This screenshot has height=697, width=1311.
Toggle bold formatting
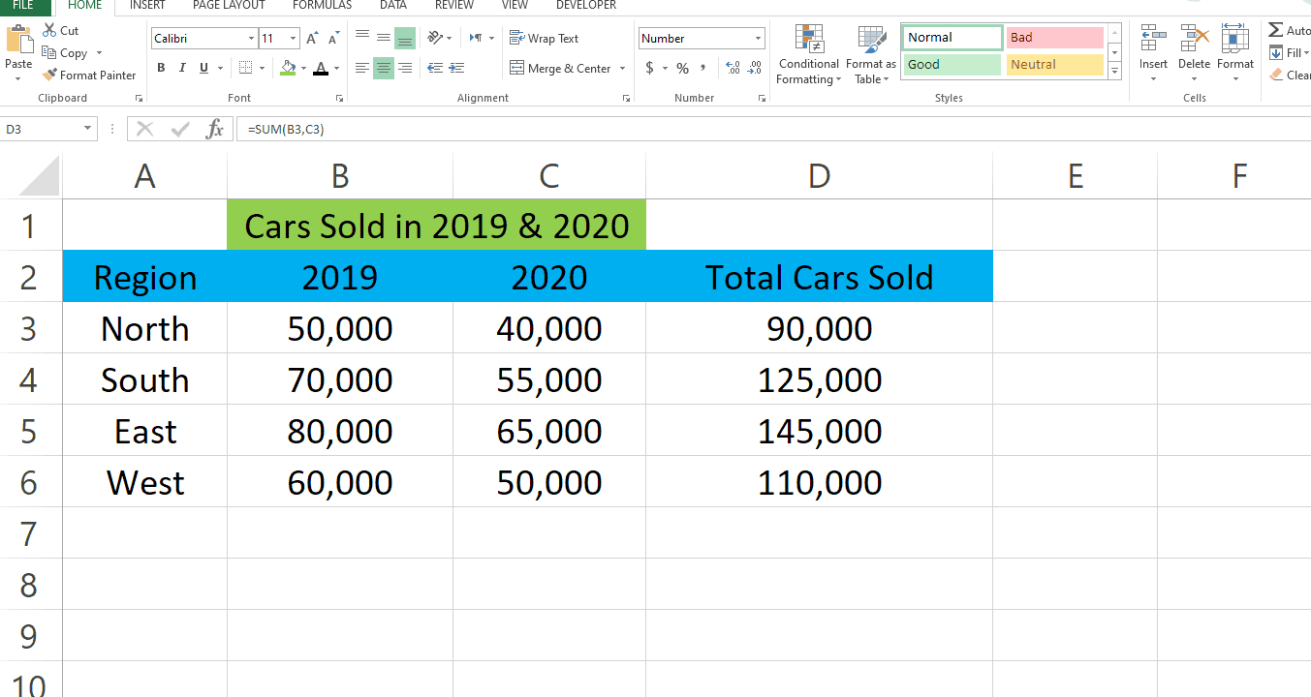(161, 68)
